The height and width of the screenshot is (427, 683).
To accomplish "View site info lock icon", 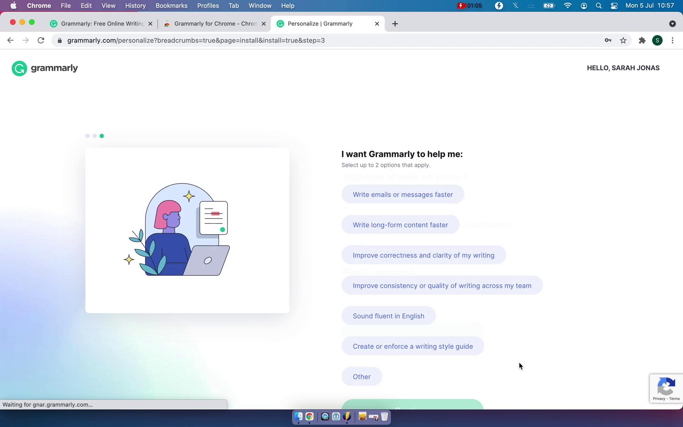I will (60, 41).
